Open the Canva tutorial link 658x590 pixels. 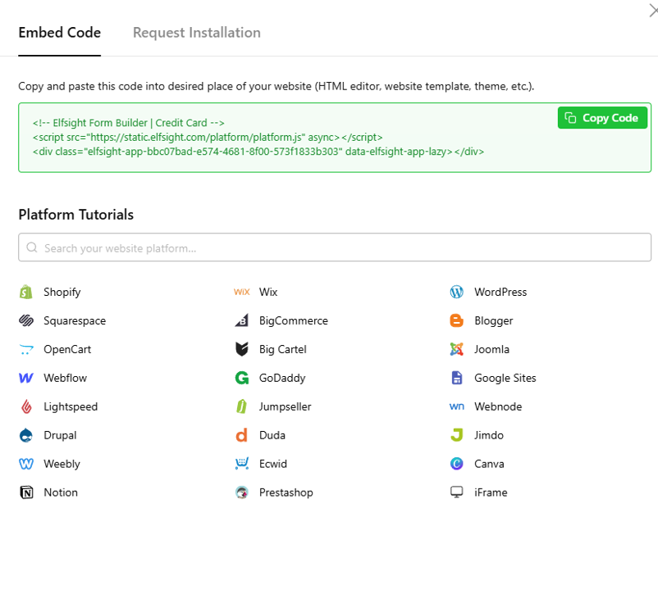point(489,464)
